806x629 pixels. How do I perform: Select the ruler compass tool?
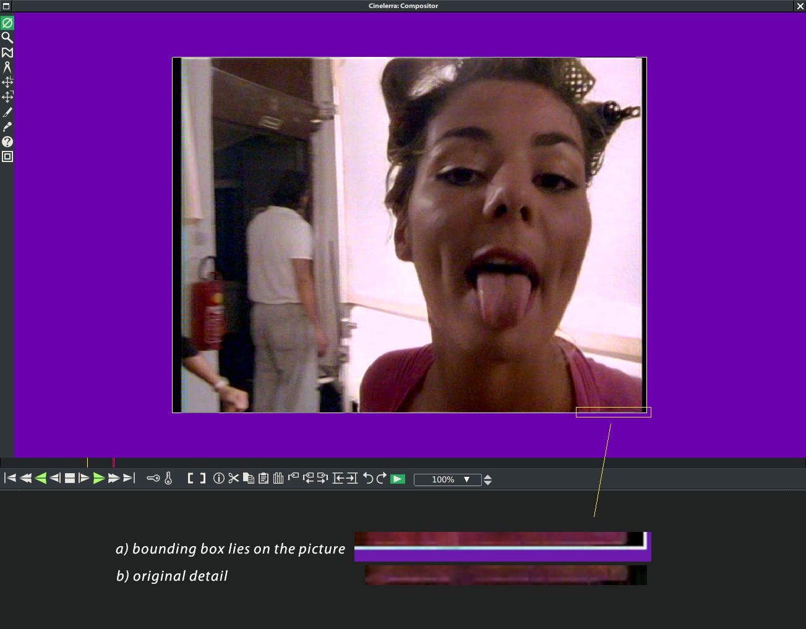pyautogui.click(x=7, y=67)
